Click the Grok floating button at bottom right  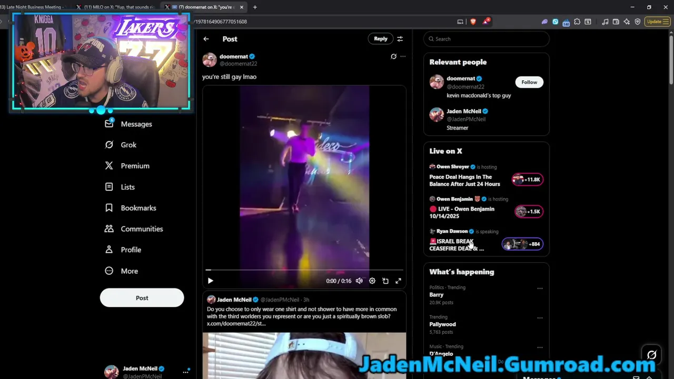pyautogui.click(x=651, y=355)
